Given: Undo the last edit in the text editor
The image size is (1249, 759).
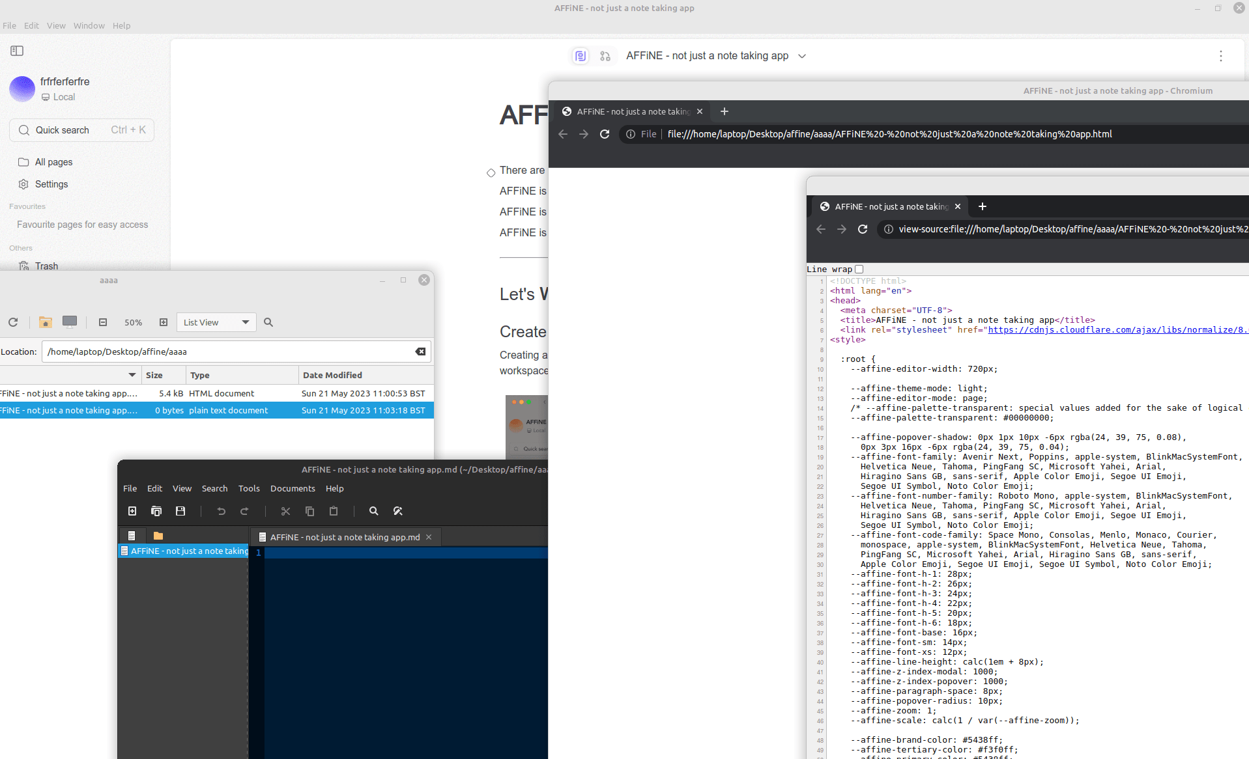Looking at the screenshot, I should click(221, 511).
